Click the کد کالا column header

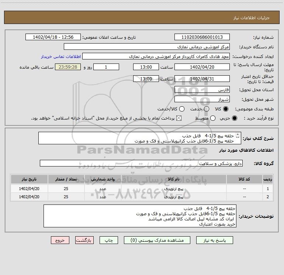[x=244, y=179]
